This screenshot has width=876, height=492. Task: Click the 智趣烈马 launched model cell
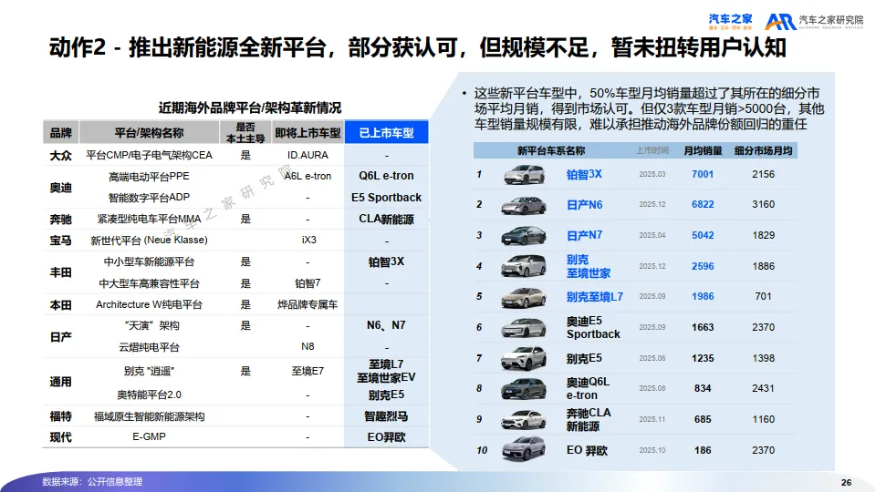click(386, 416)
